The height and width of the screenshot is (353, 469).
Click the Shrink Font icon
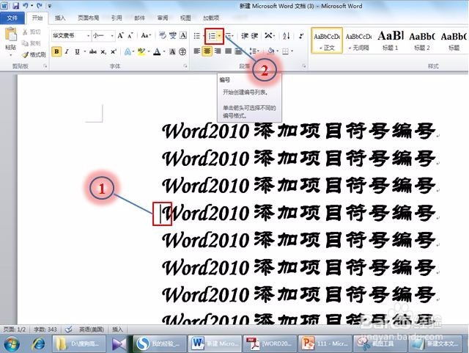click(130, 36)
